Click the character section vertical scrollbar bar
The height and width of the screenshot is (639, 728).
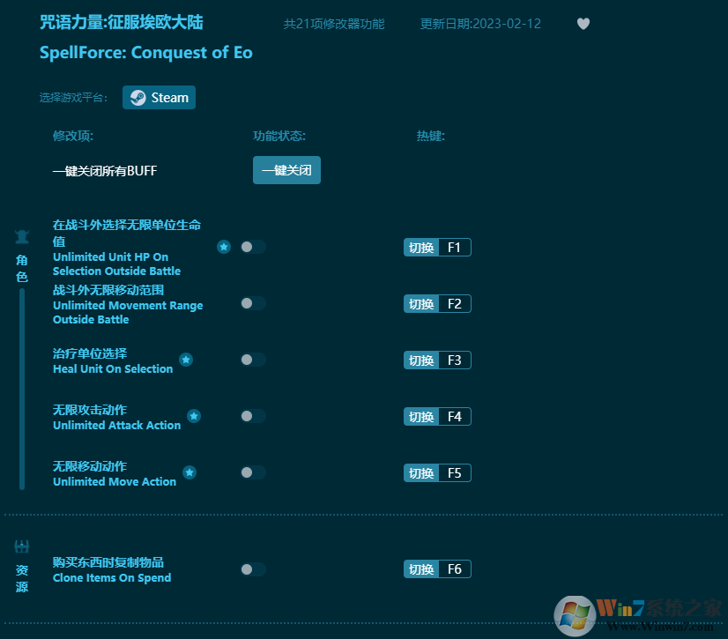(22, 390)
